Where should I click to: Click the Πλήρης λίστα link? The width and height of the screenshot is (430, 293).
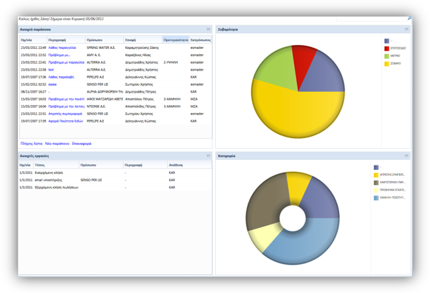click(32, 144)
